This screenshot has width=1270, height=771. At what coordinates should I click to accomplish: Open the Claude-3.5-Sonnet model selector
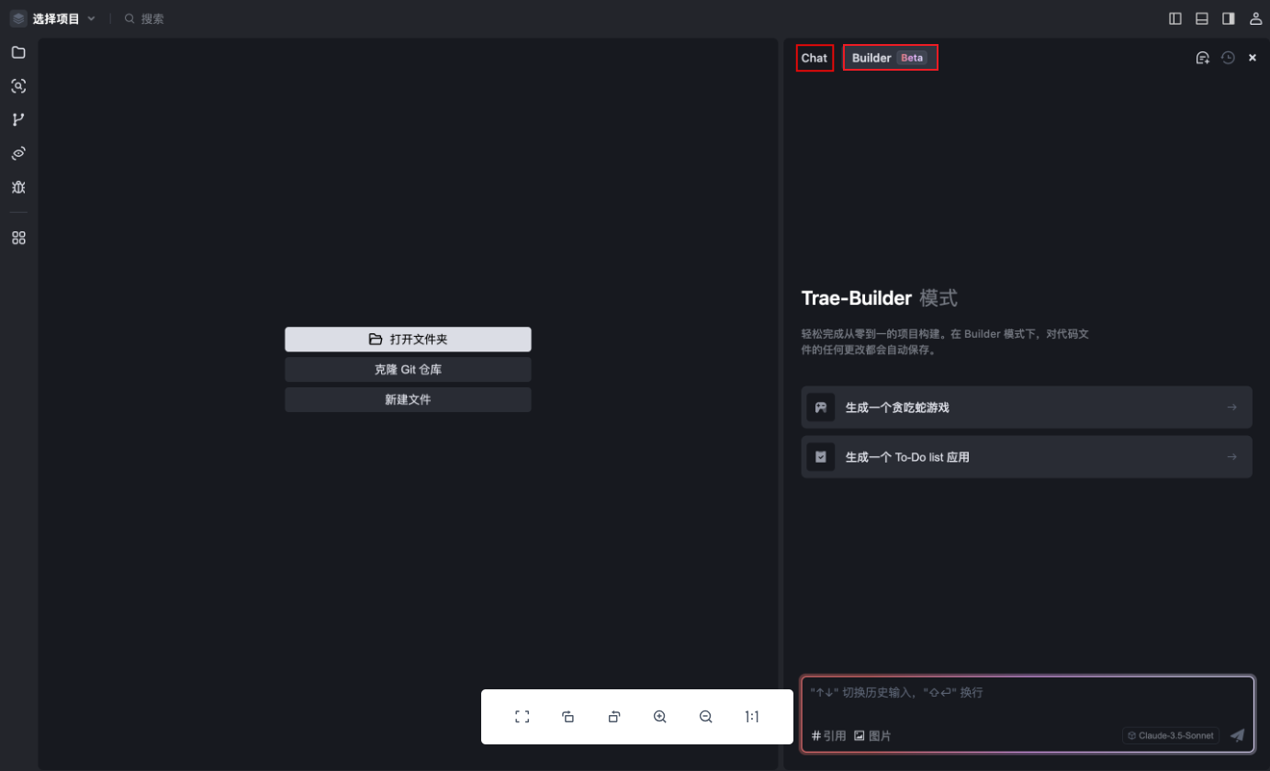tap(1170, 735)
